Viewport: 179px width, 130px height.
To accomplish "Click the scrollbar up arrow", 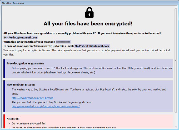I will 176,7.
